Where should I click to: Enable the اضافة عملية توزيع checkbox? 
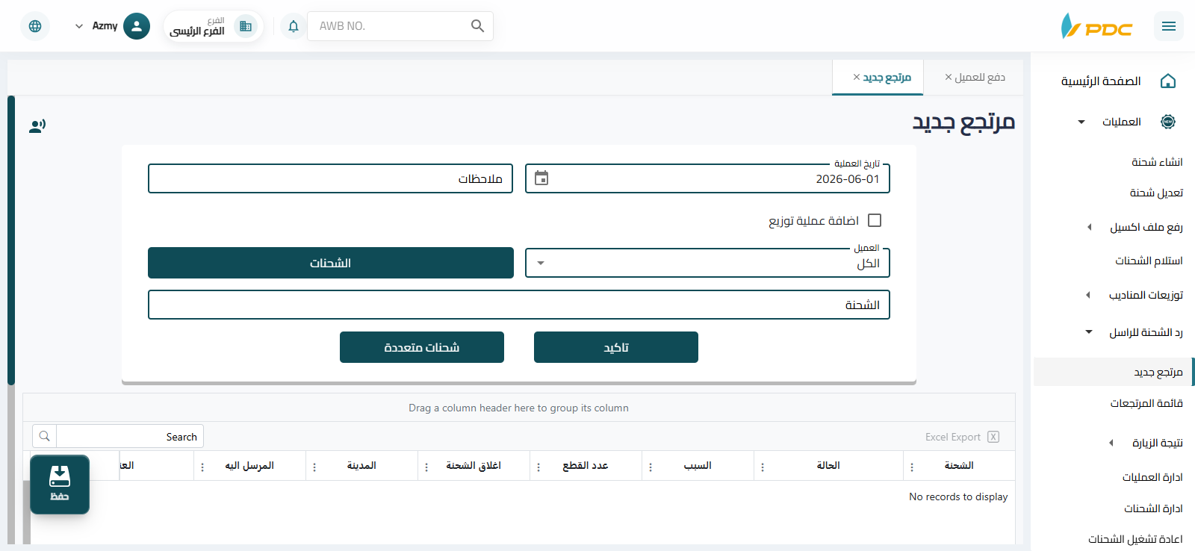[875, 220]
